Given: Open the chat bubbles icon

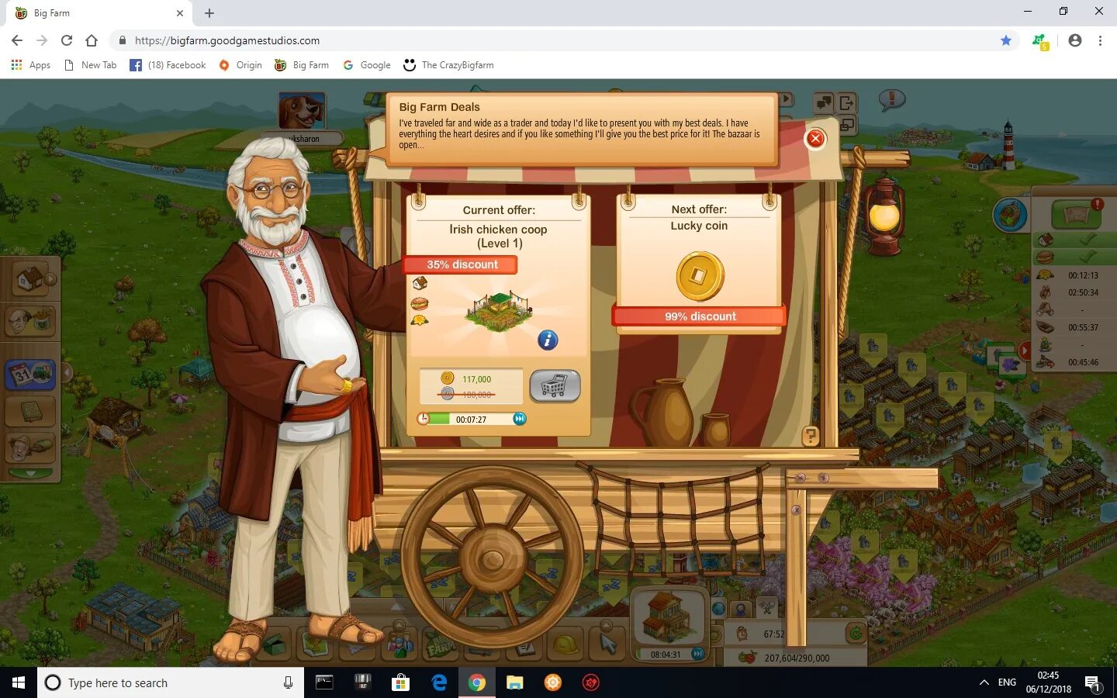Looking at the screenshot, I should pyautogui.click(x=824, y=102).
